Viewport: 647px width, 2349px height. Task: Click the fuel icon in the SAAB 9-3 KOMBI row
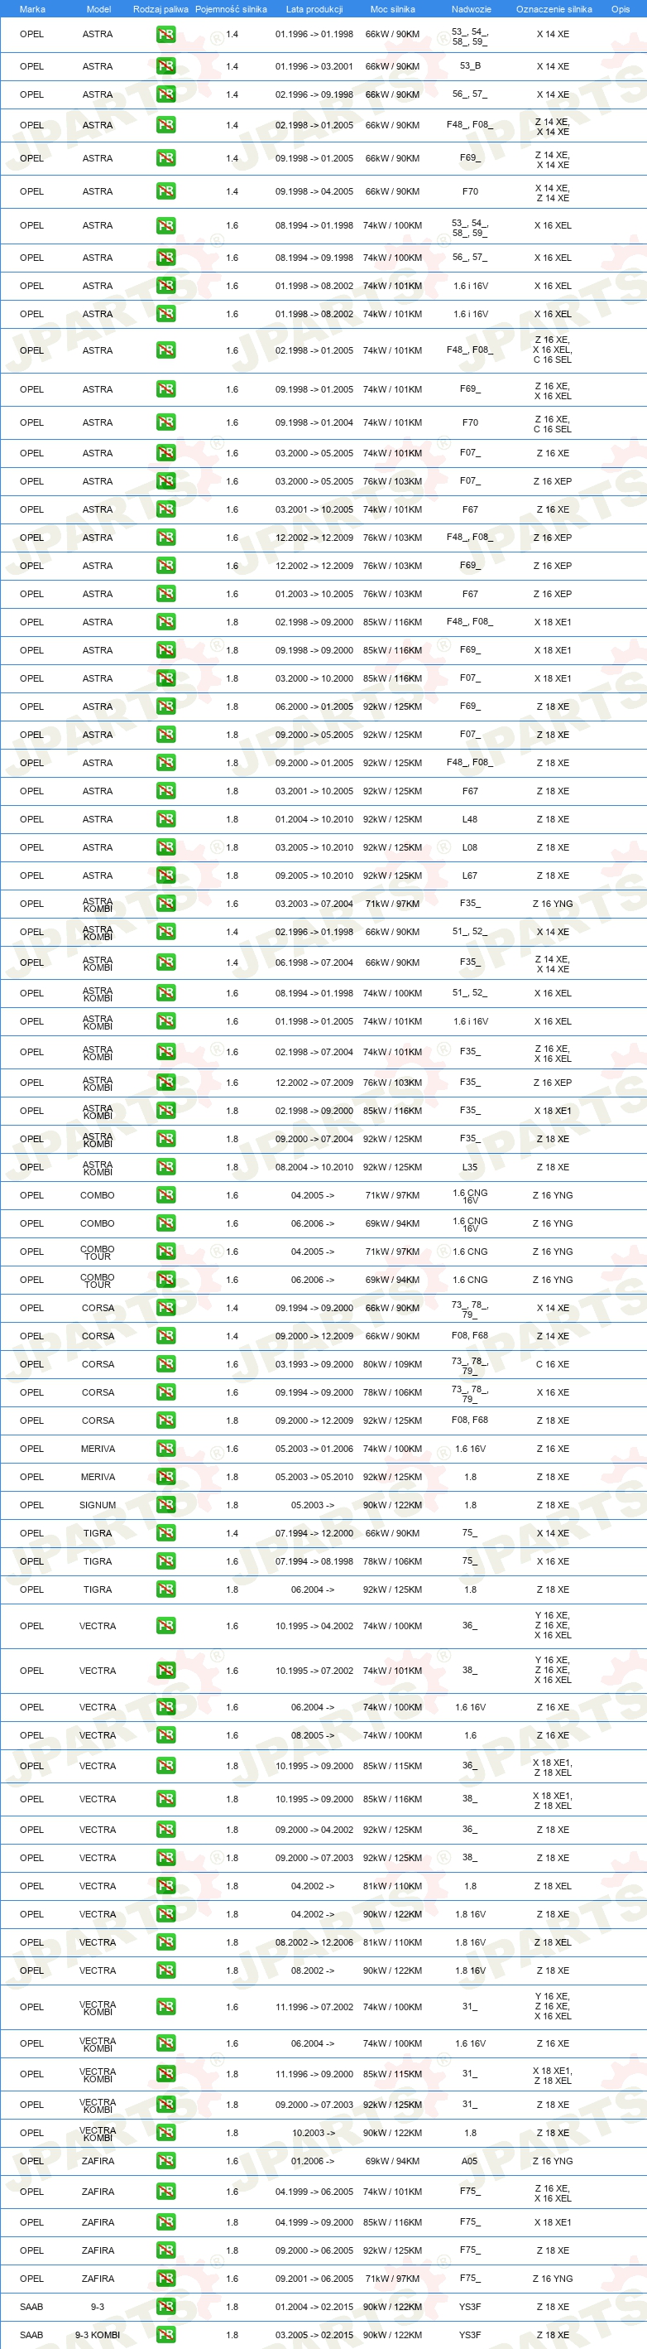[165, 2334]
